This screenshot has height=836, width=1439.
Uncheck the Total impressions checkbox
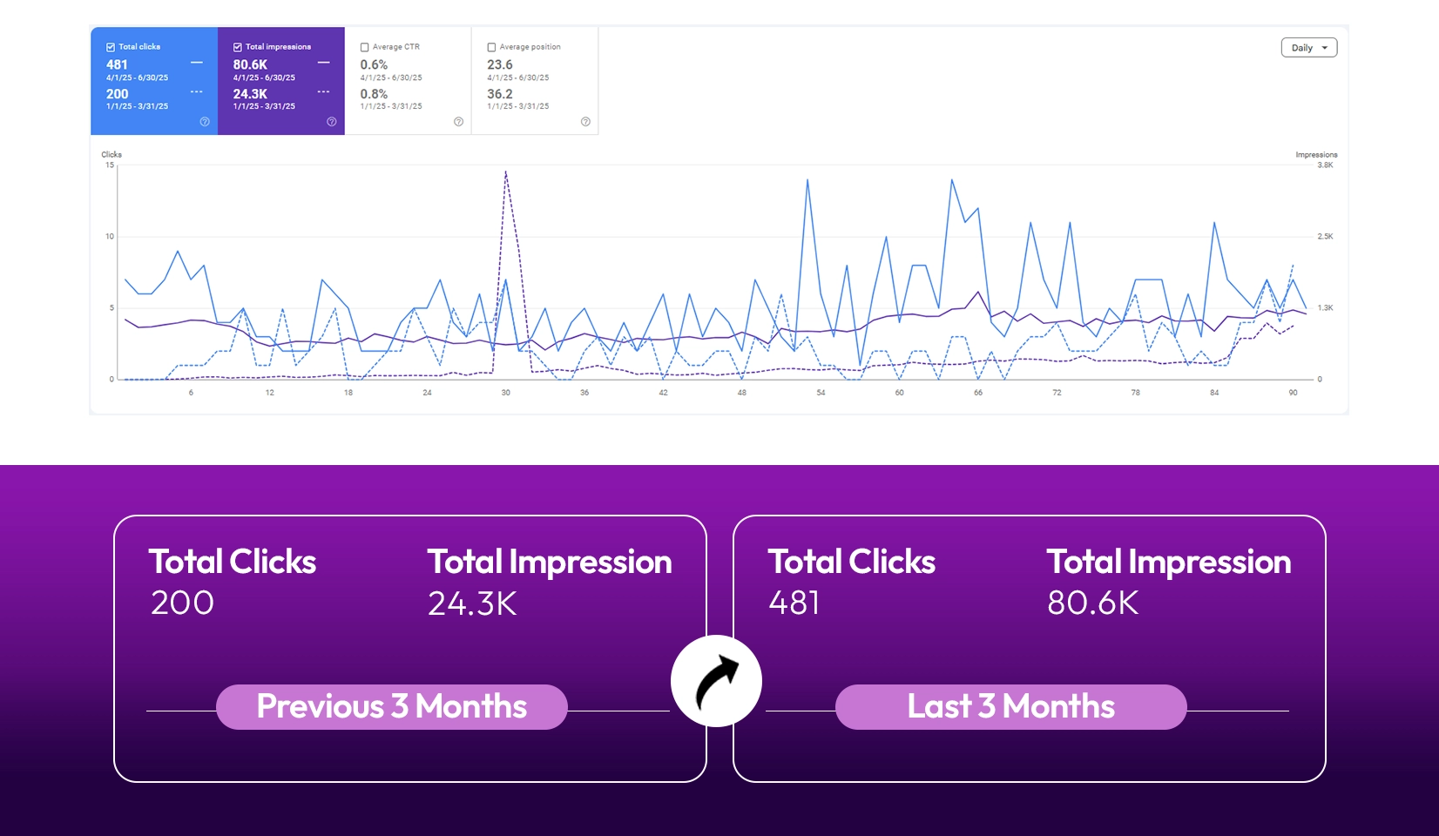pyautogui.click(x=237, y=47)
